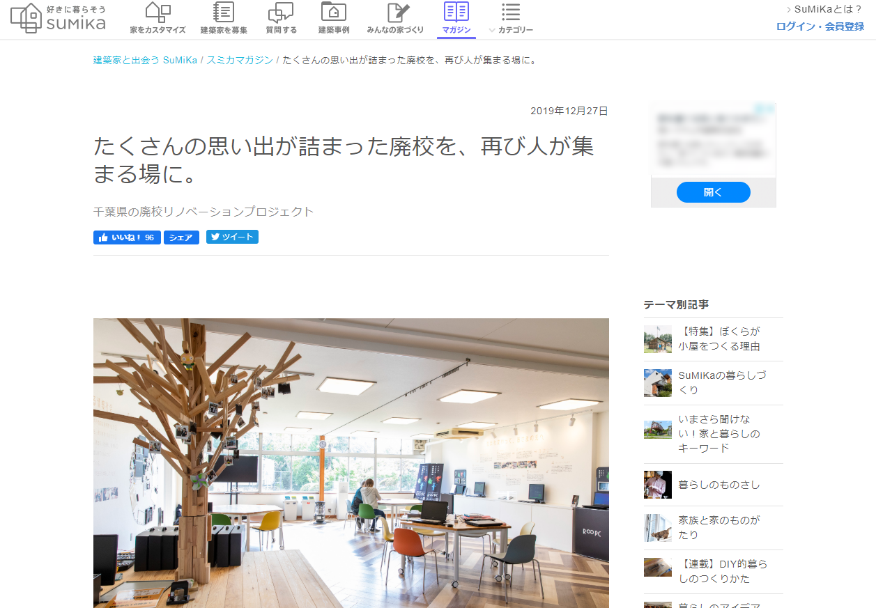Click the SuMiKa house logo
Viewport: 876px width, 608px height.
(26, 17)
